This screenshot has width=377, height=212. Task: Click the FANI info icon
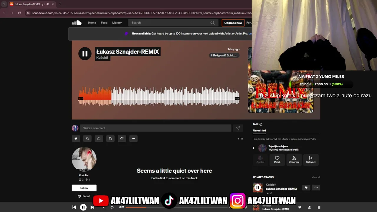point(261,125)
